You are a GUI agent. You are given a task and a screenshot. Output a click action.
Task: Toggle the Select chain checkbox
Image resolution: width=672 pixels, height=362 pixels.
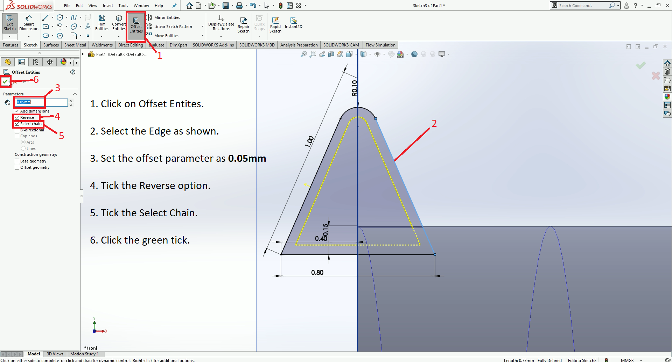tap(17, 124)
